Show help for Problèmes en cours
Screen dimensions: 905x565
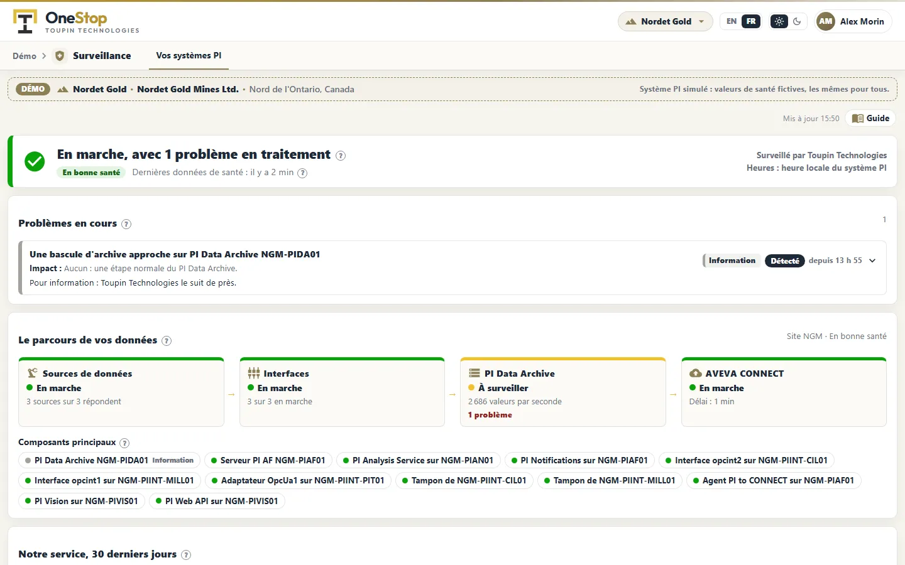coord(126,224)
